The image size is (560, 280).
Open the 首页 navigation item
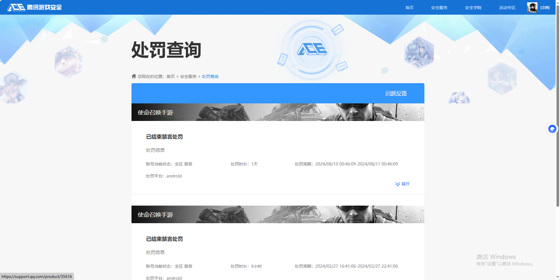tap(409, 7)
